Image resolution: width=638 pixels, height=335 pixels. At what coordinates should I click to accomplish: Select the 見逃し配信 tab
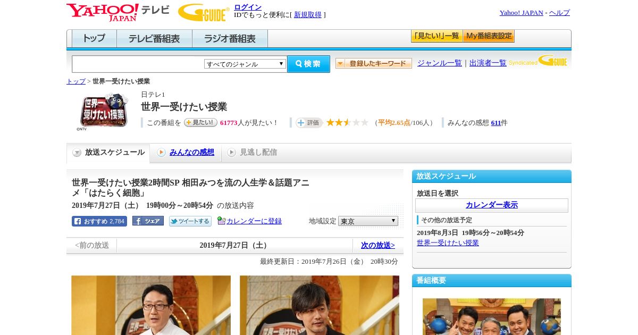click(x=252, y=153)
